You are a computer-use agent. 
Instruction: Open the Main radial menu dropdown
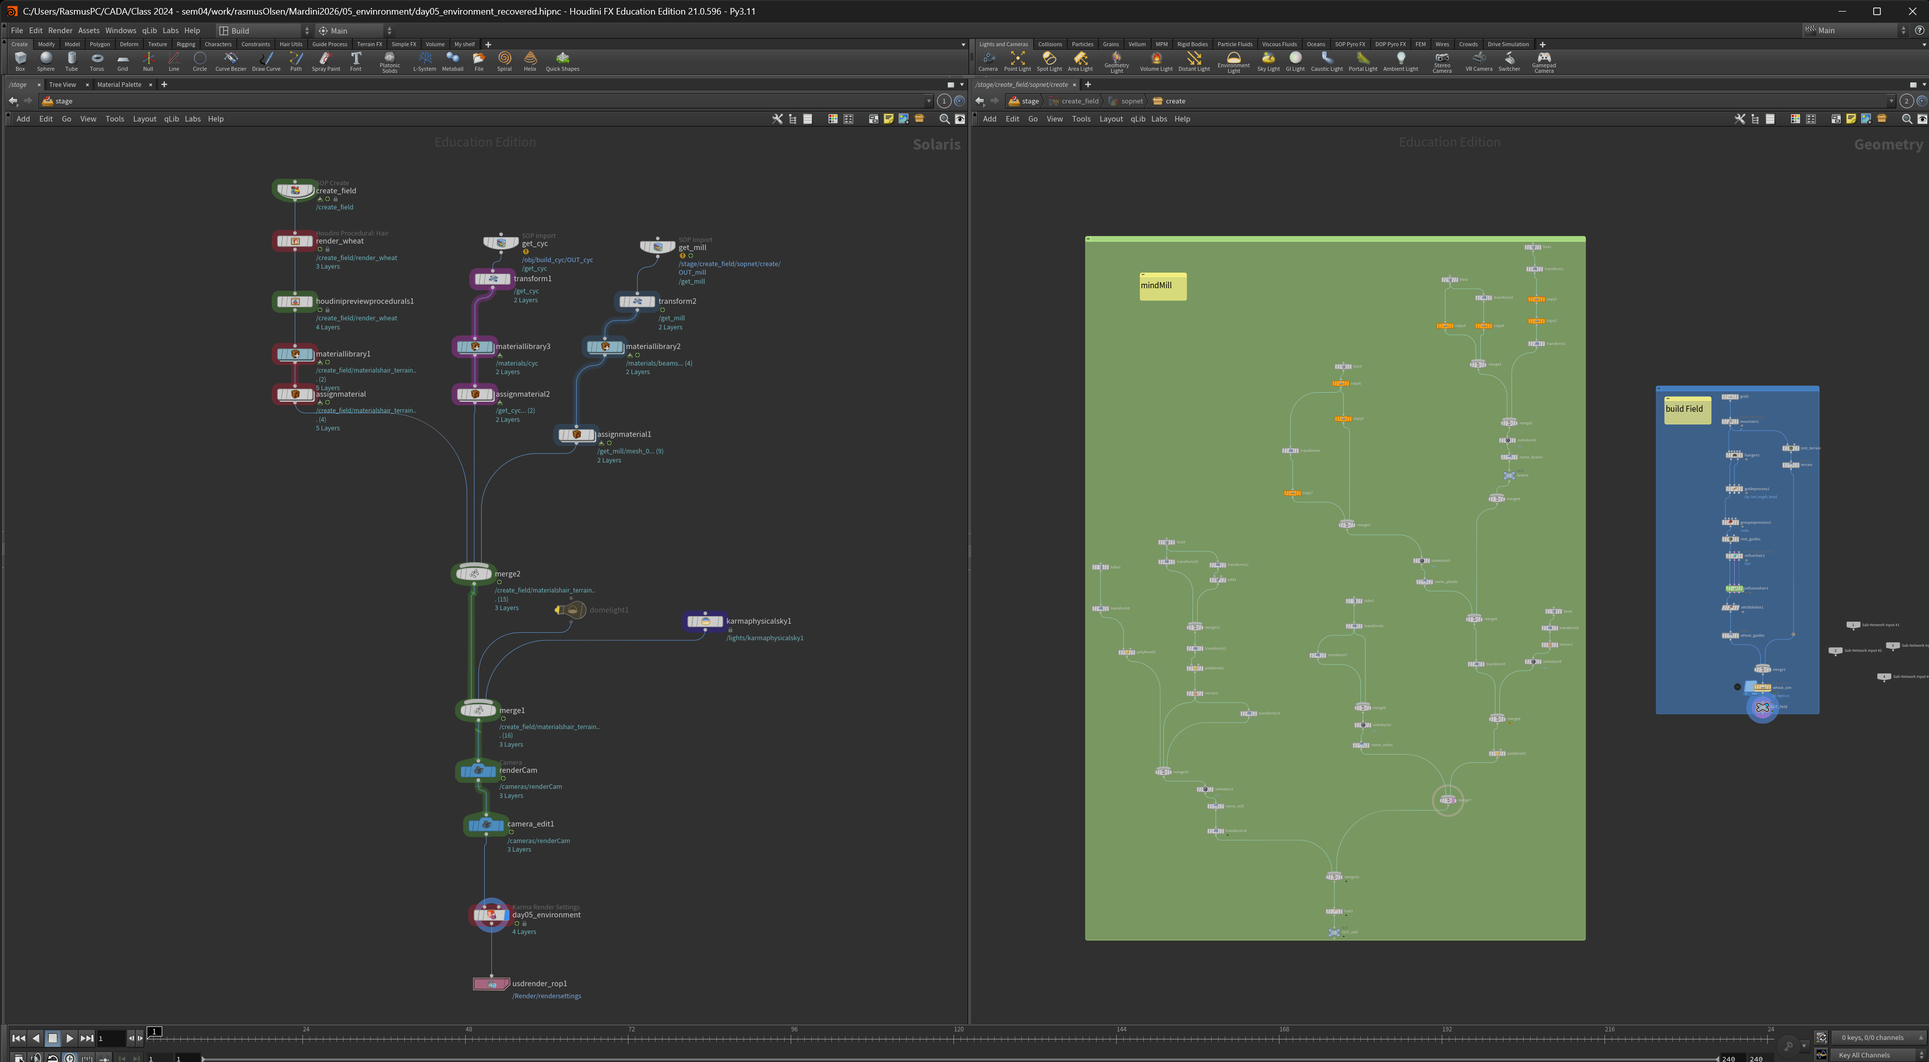click(x=354, y=31)
